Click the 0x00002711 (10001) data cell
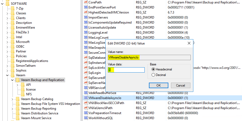Image resolution: width=242 pixels, height=121 pixels. (181, 7)
